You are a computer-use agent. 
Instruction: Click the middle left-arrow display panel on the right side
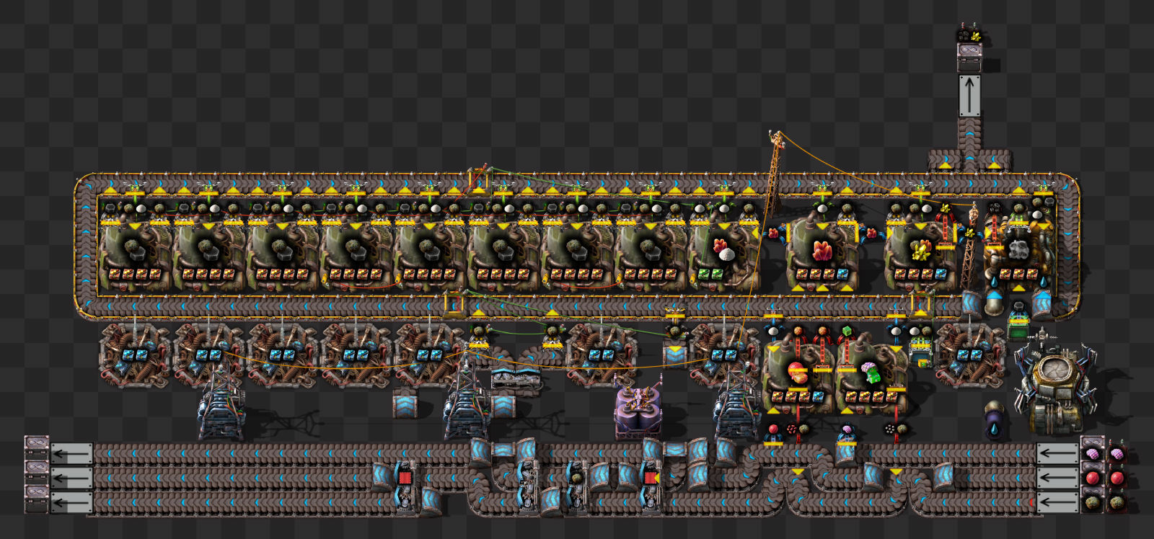1057,478
